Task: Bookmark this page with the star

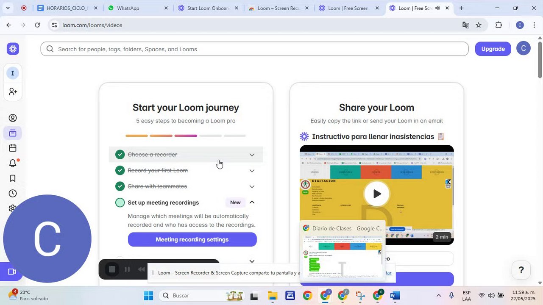Action: click(479, 25)
